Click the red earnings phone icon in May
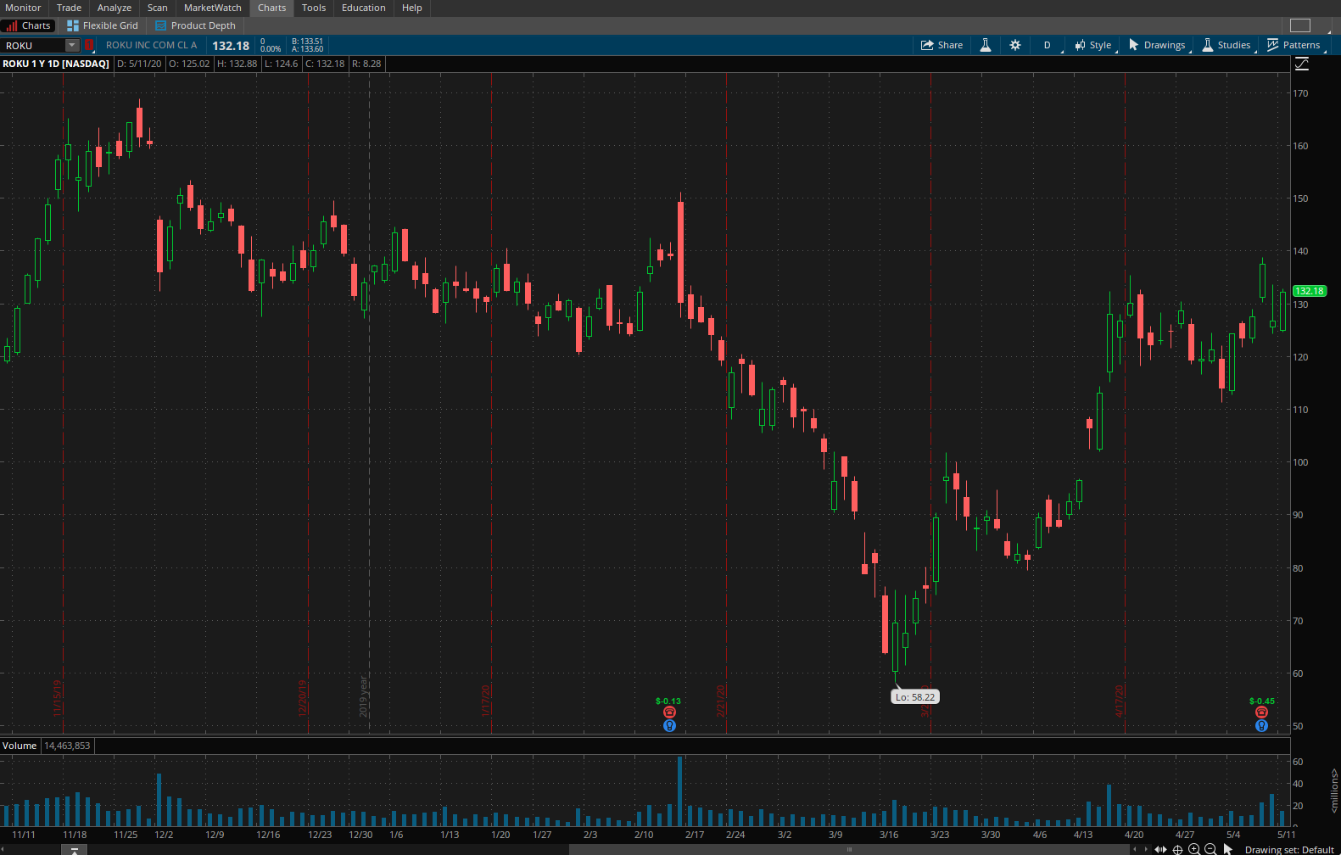The width and height of the screenshot is (1341, 855). (1261, 712)
